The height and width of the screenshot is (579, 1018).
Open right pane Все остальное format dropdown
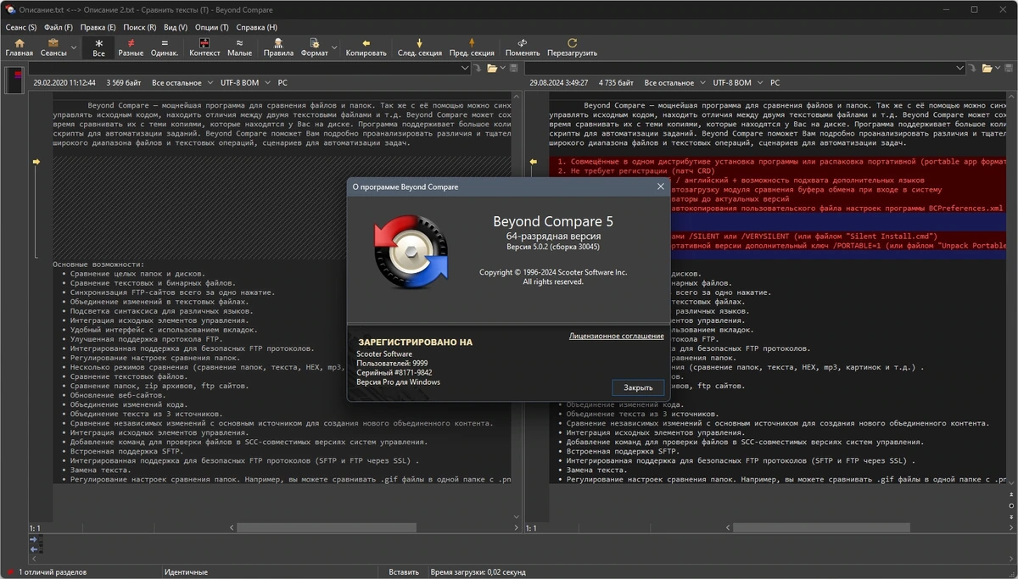coord(674,83)
